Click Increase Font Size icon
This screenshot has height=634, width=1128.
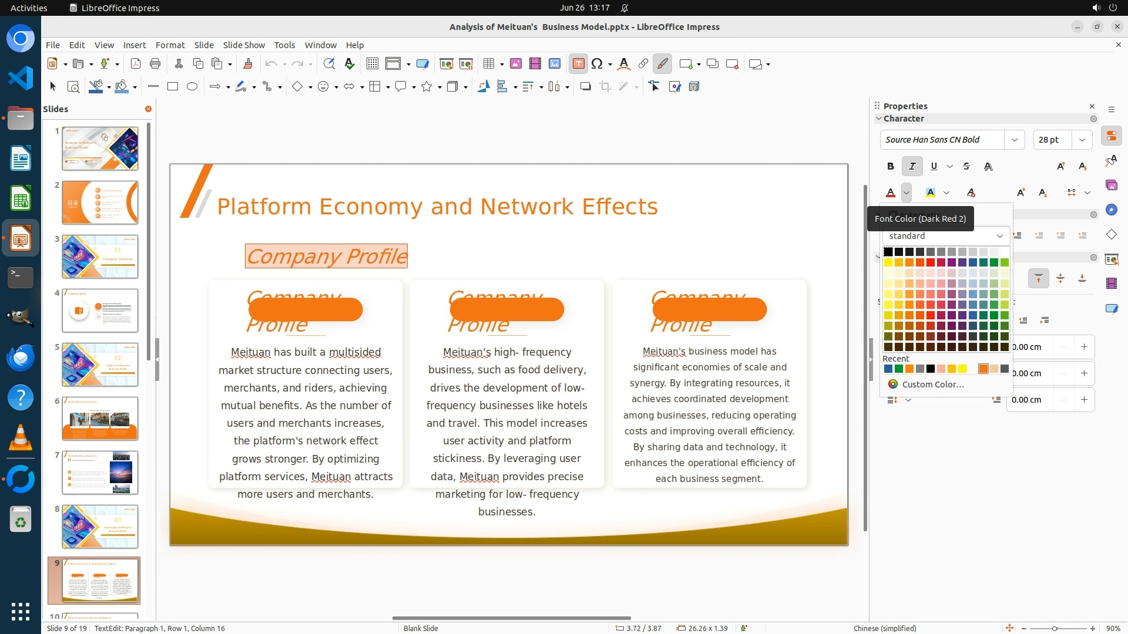click(1060, 167)
